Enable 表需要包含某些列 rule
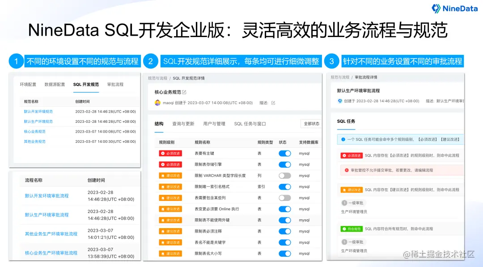 click(284, 198)
